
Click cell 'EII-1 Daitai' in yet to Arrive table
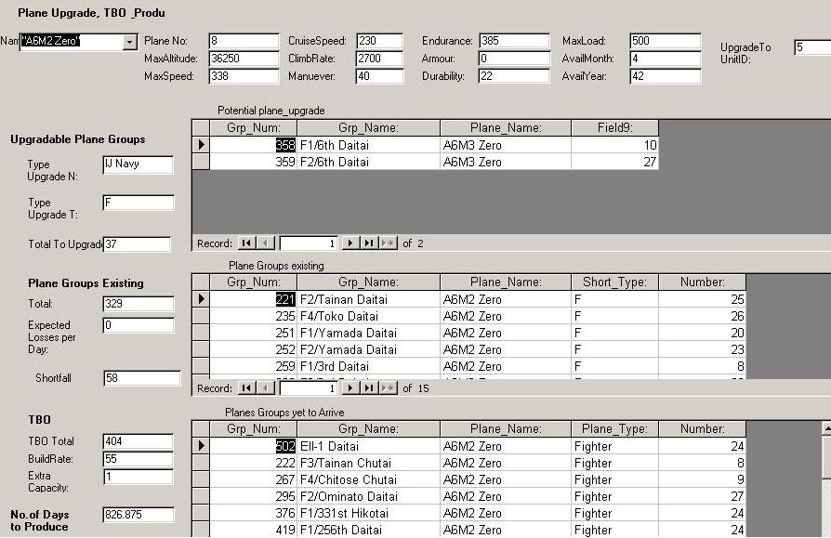point(368,446)
